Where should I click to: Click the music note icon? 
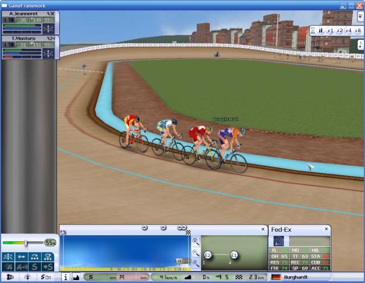pyautogui.click(x=360, y=44)
